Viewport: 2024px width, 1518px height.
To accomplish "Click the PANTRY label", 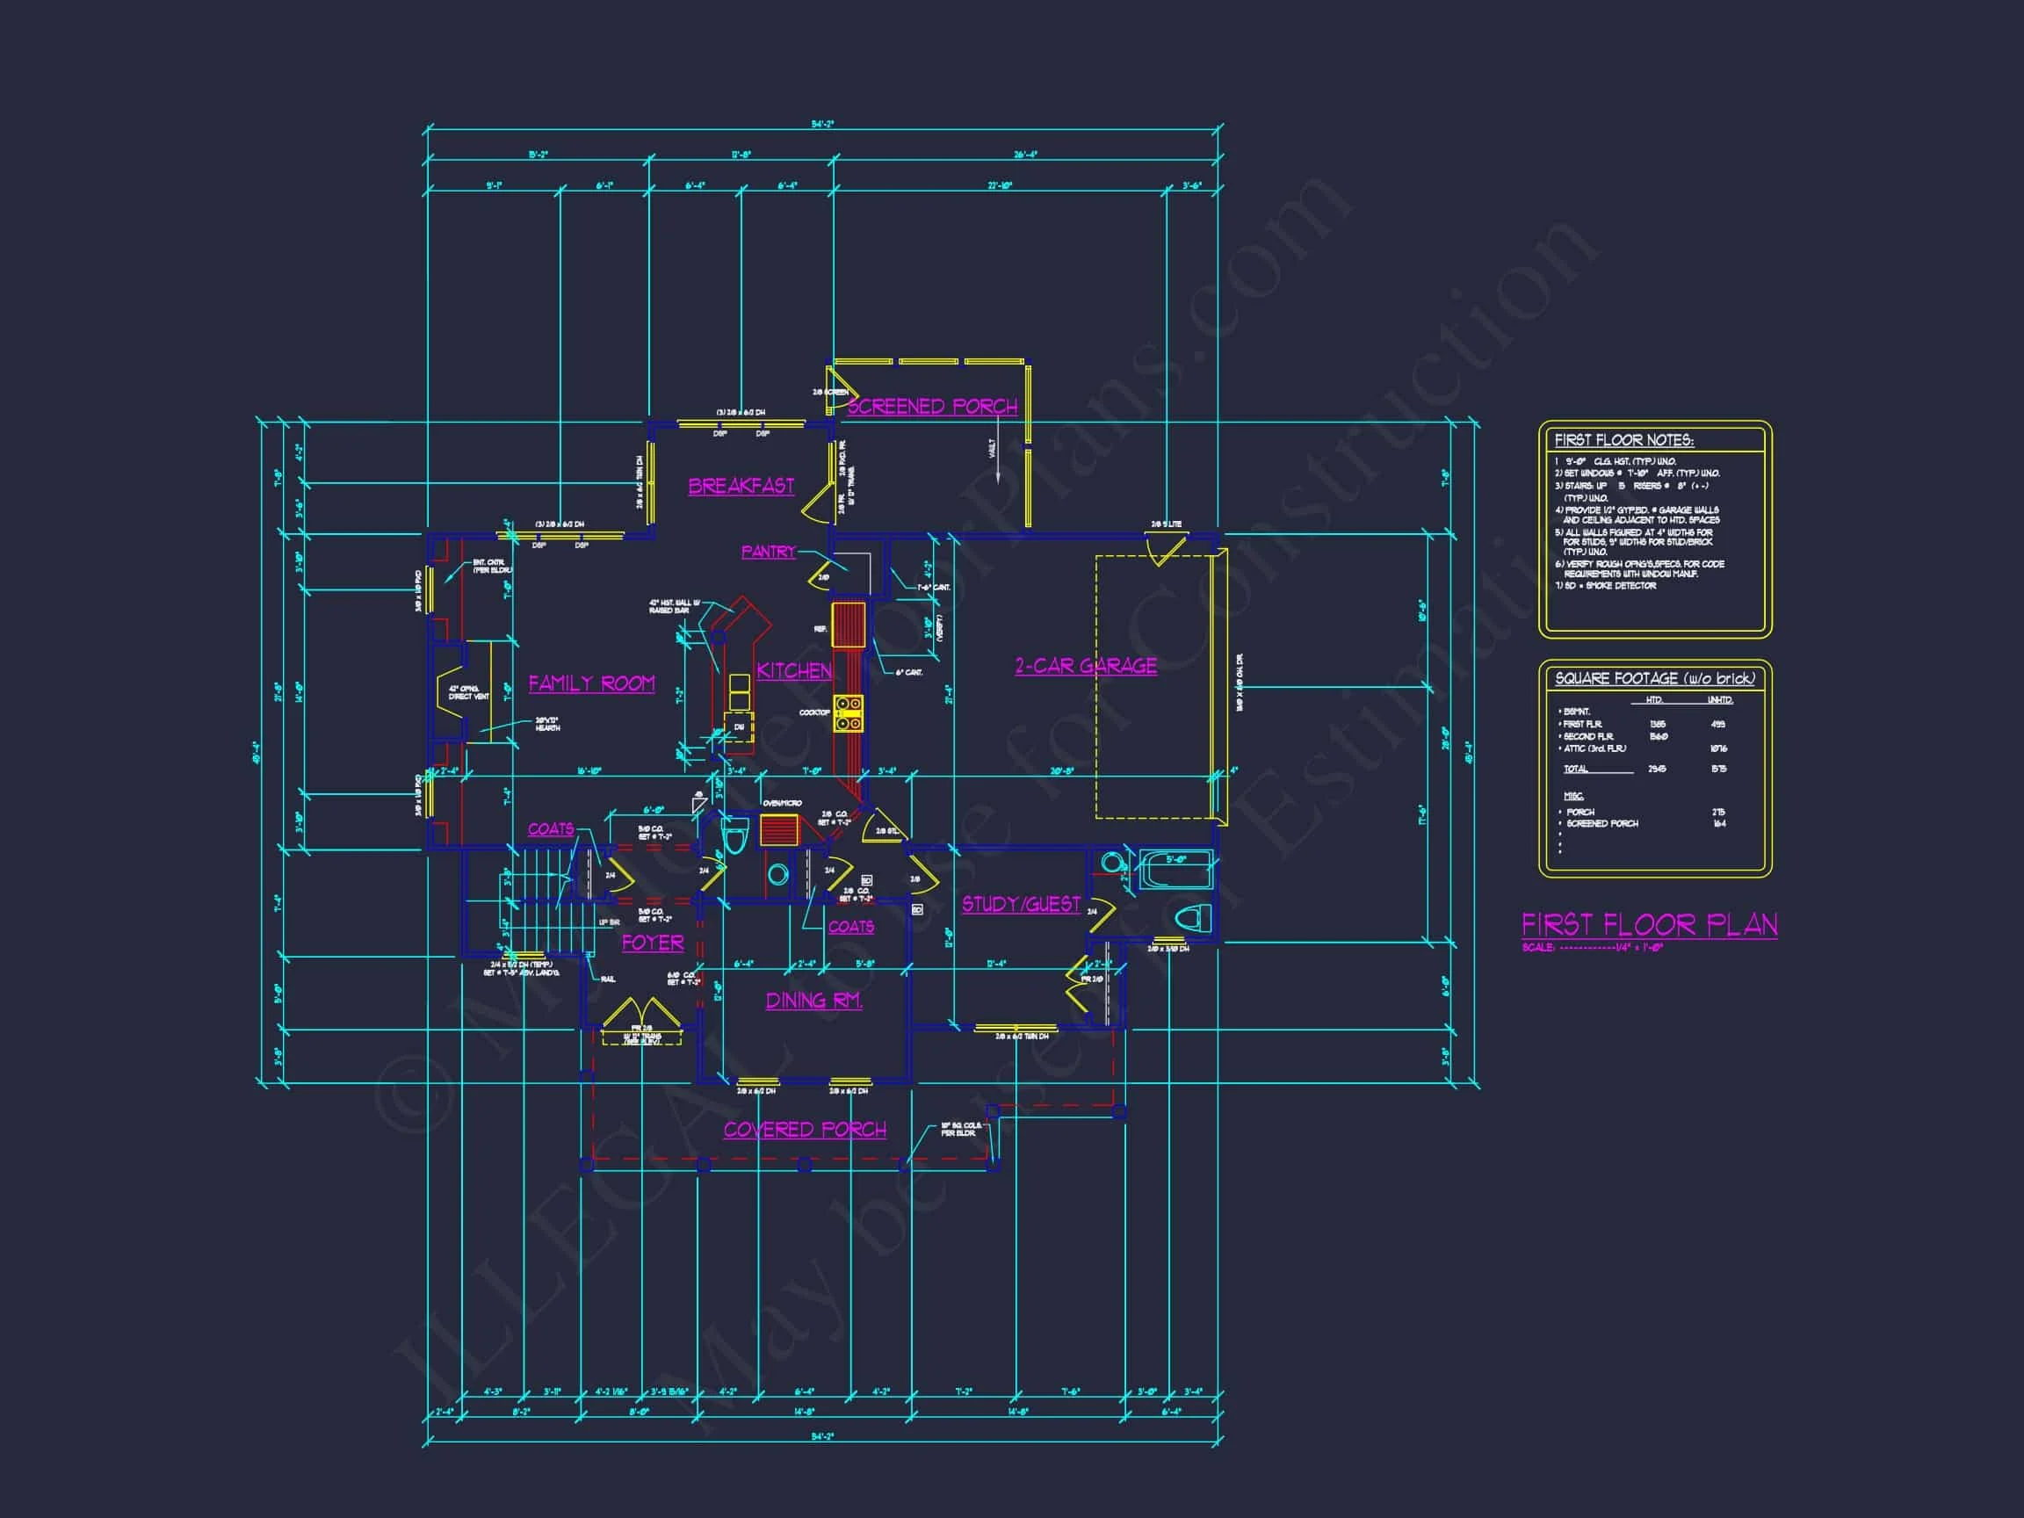I will (x=768, y=552).
